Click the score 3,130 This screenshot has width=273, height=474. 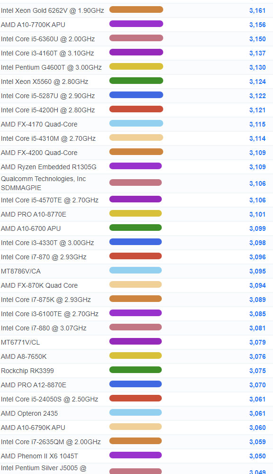[257, 67]
